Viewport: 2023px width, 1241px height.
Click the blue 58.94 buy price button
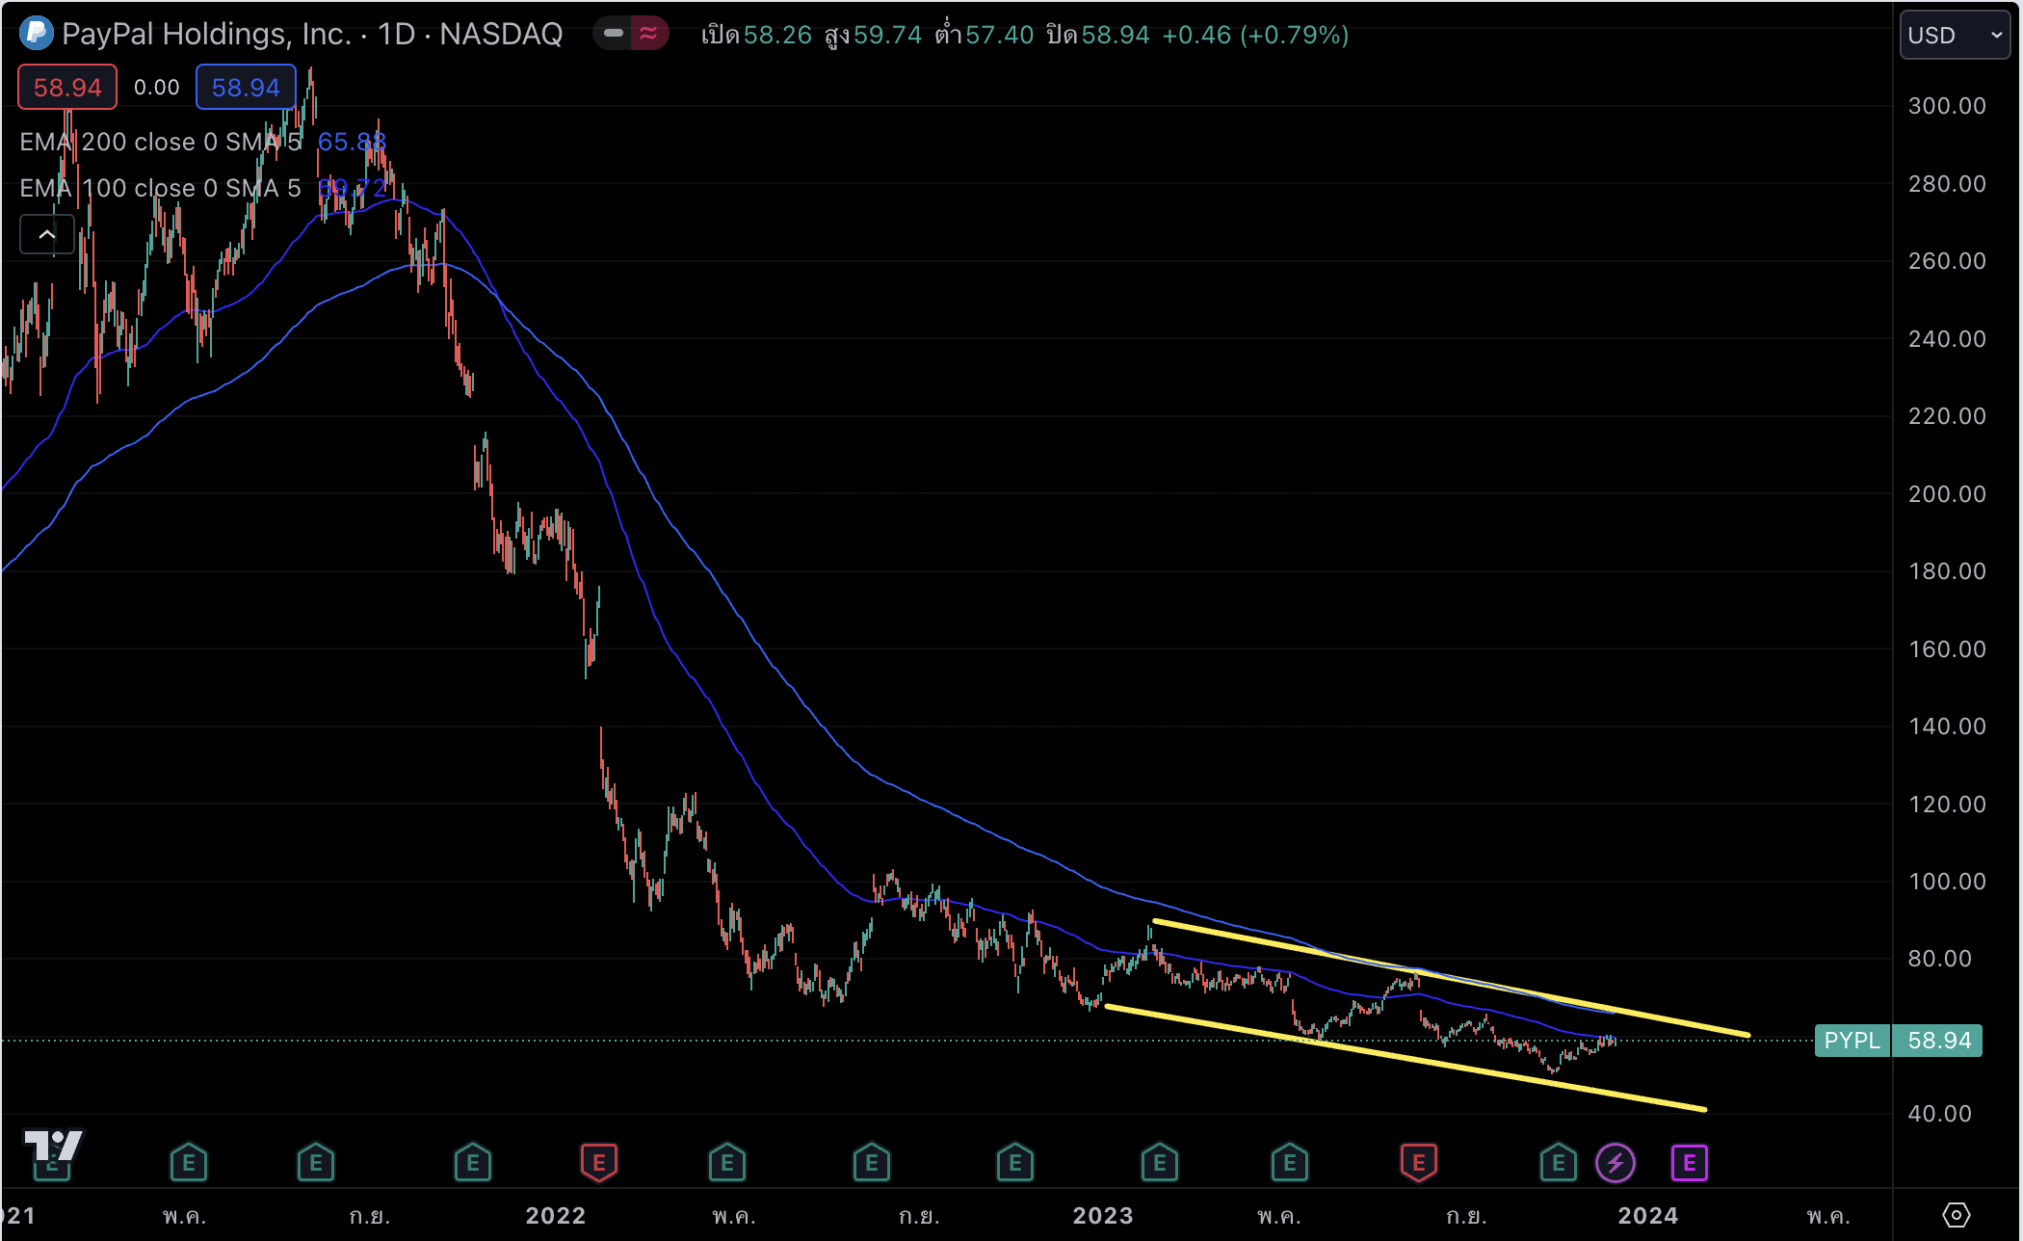point(246,88)
